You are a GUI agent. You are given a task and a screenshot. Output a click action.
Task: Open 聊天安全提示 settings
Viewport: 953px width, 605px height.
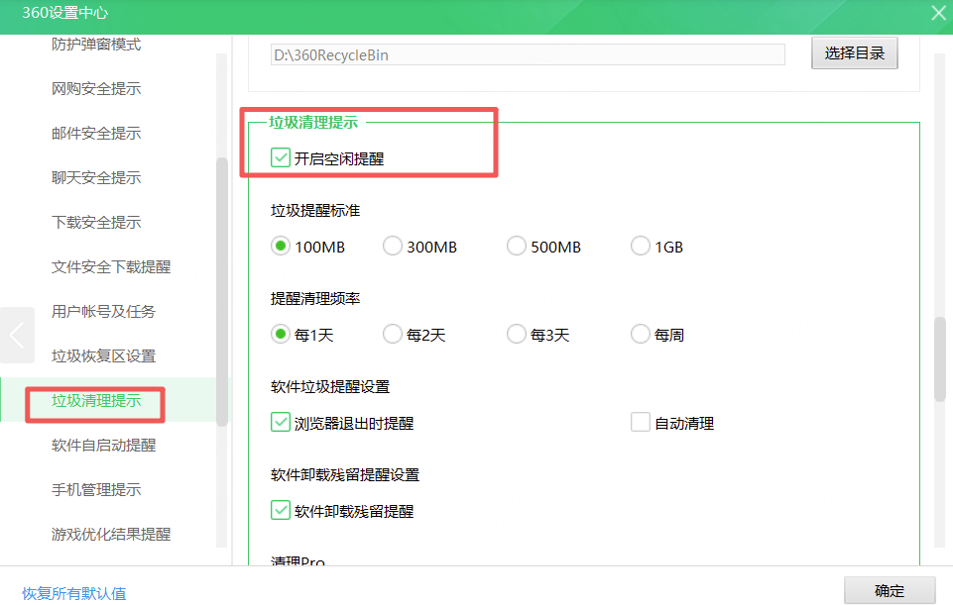pos(96,178)
